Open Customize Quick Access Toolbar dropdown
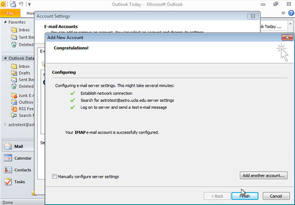Screen dimensions: 295x205 29,4
